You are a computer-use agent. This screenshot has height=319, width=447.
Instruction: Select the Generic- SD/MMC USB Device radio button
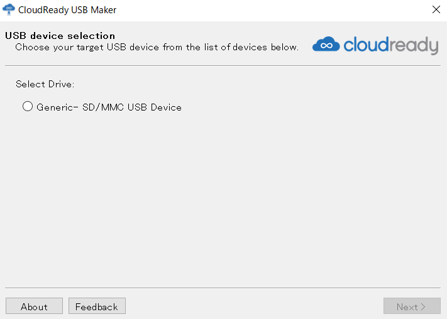coord(28,106)
